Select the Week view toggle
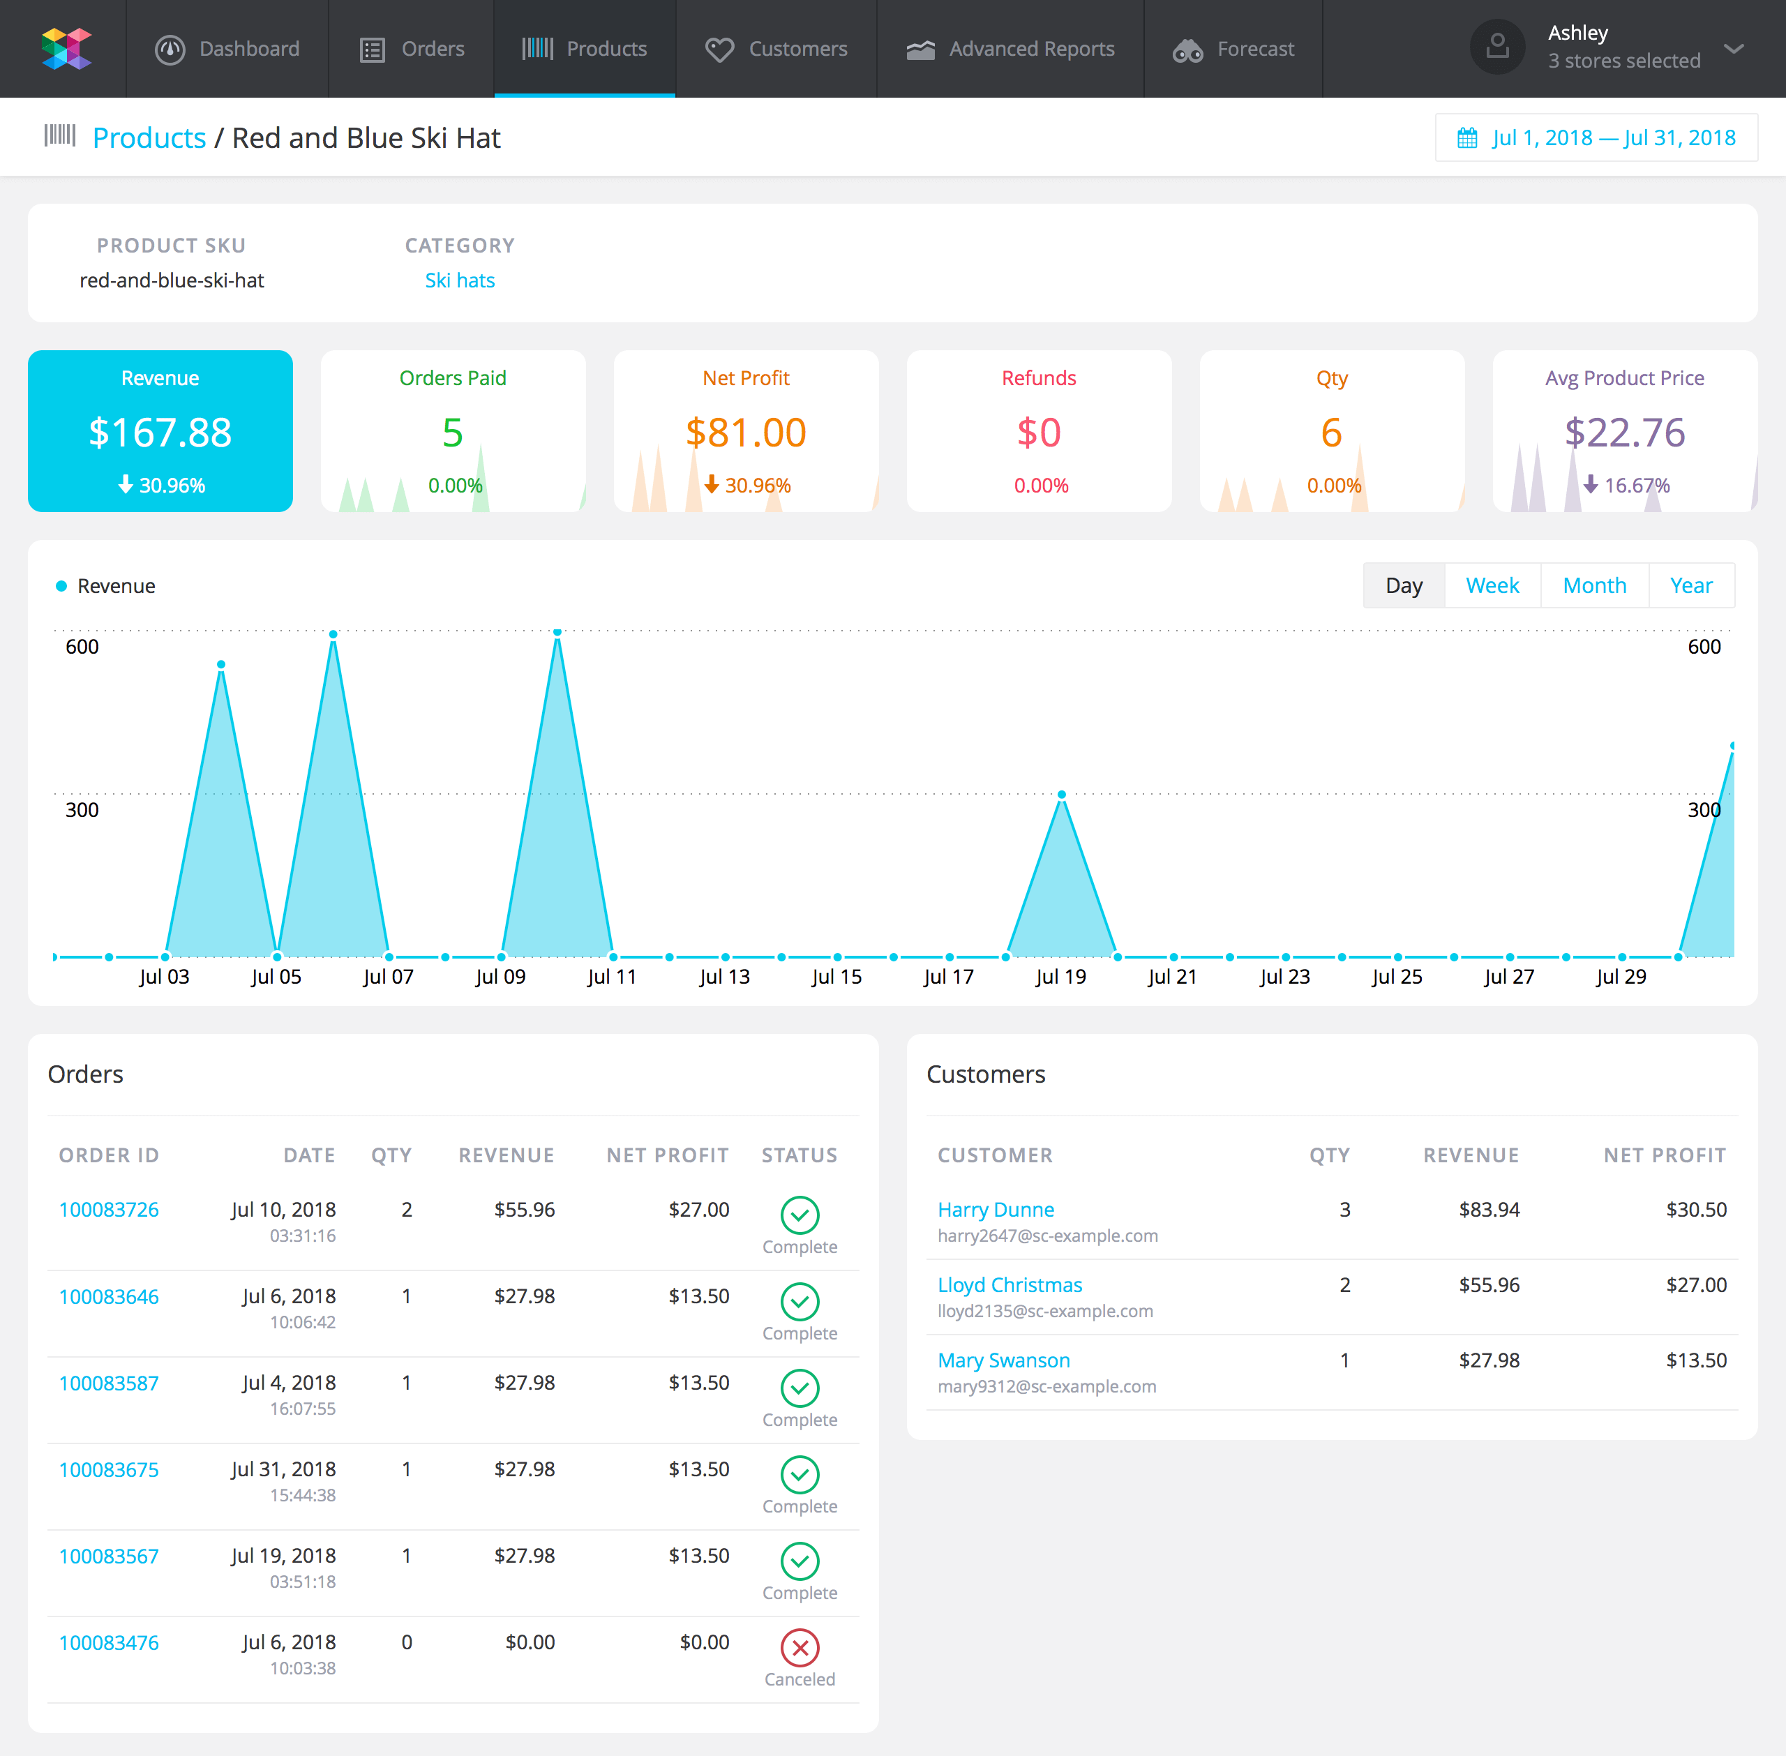 coord(1492,584)
